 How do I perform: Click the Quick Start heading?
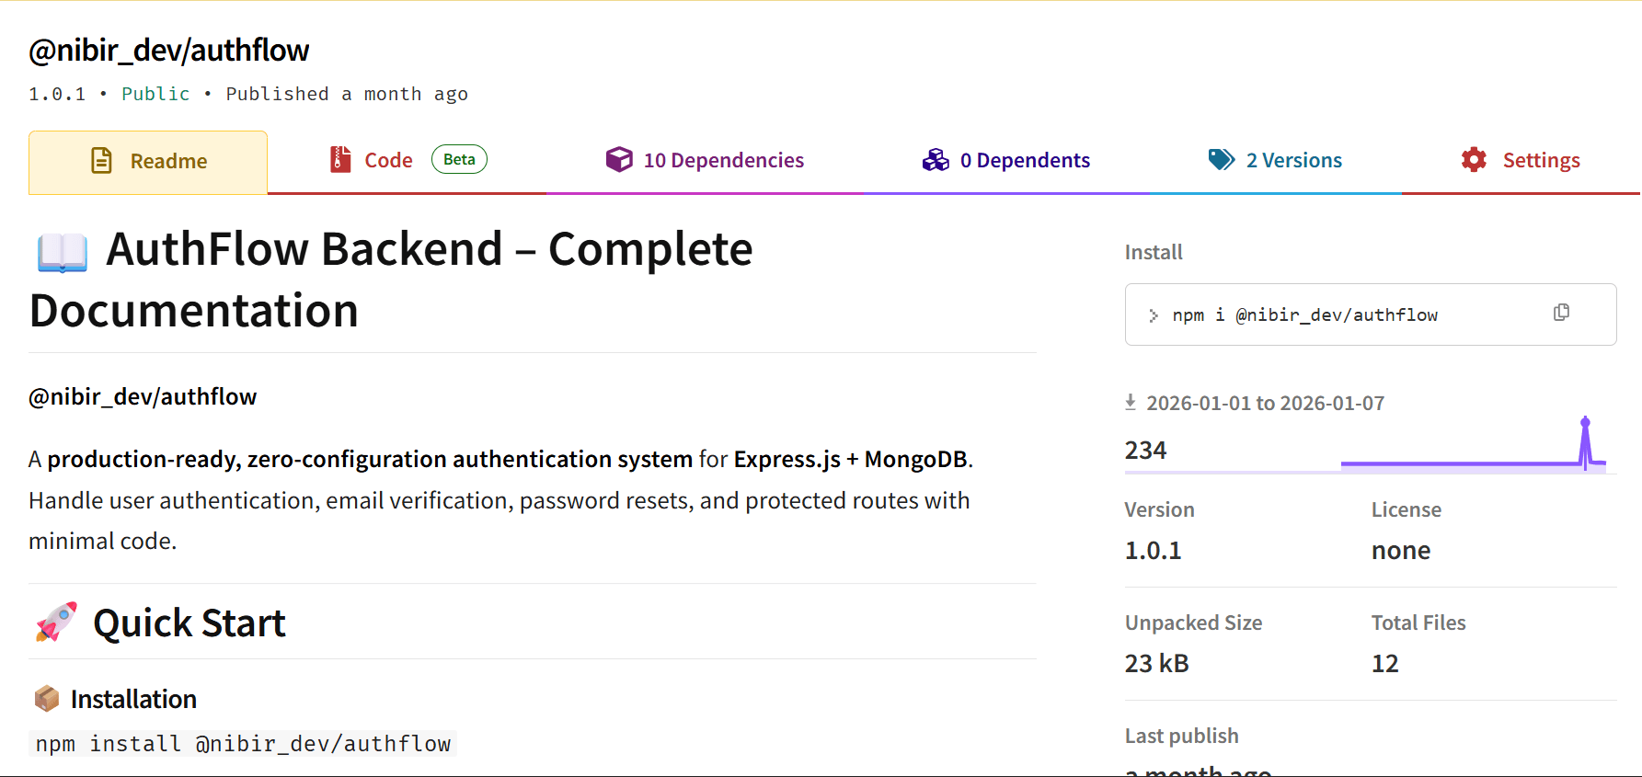189,623
